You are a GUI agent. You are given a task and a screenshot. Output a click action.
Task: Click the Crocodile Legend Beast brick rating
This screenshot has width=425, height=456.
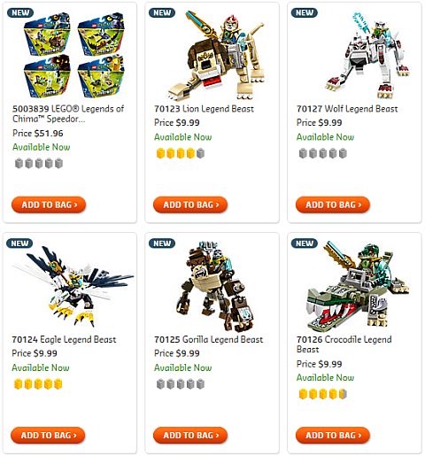coord(322,394)
